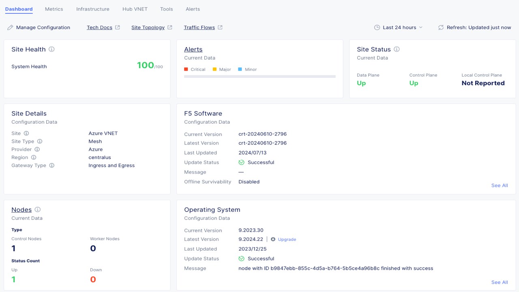Click the info icon next to Site Status
Image resolution: width=519 pixels, height=292 pixels.
[x=397, y=49]
